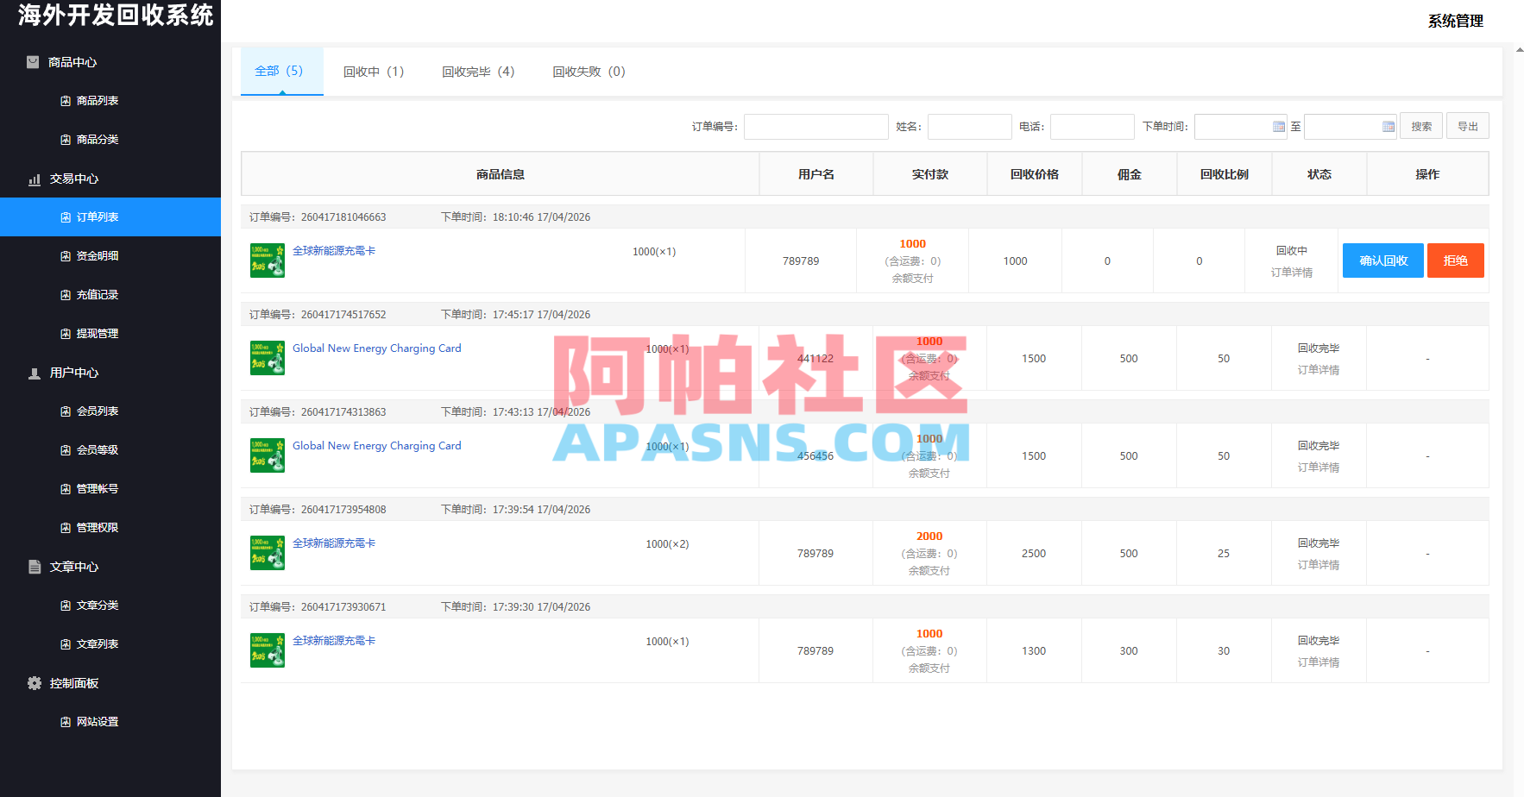Open product thumbnail of order 260417181046663
This screenshot has height=797, width=1524.
click(268, 260)
